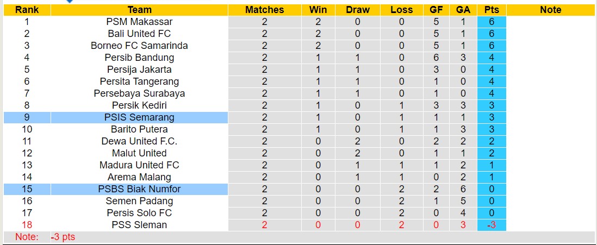Click PSM Makassar's blue points cell
This screenshot has width=597, height=245.
[x=492, y=22]
